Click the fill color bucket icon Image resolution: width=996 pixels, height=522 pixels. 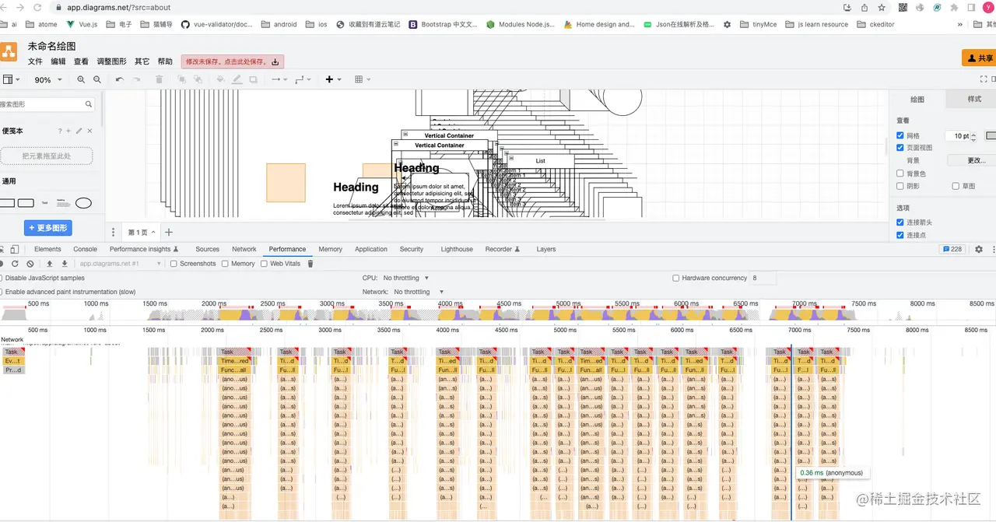tap(220, 79)
